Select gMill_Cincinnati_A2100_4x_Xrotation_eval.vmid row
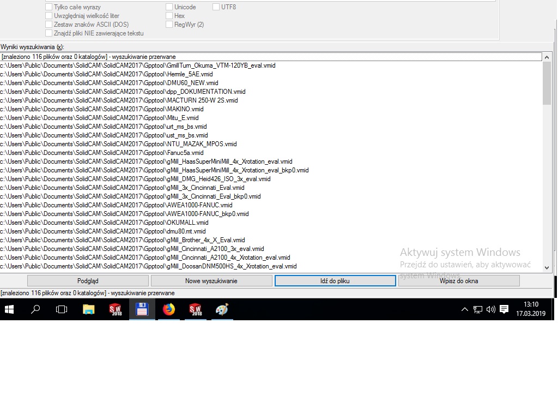Viewport: 558px width, 419px height. (271, 258)
